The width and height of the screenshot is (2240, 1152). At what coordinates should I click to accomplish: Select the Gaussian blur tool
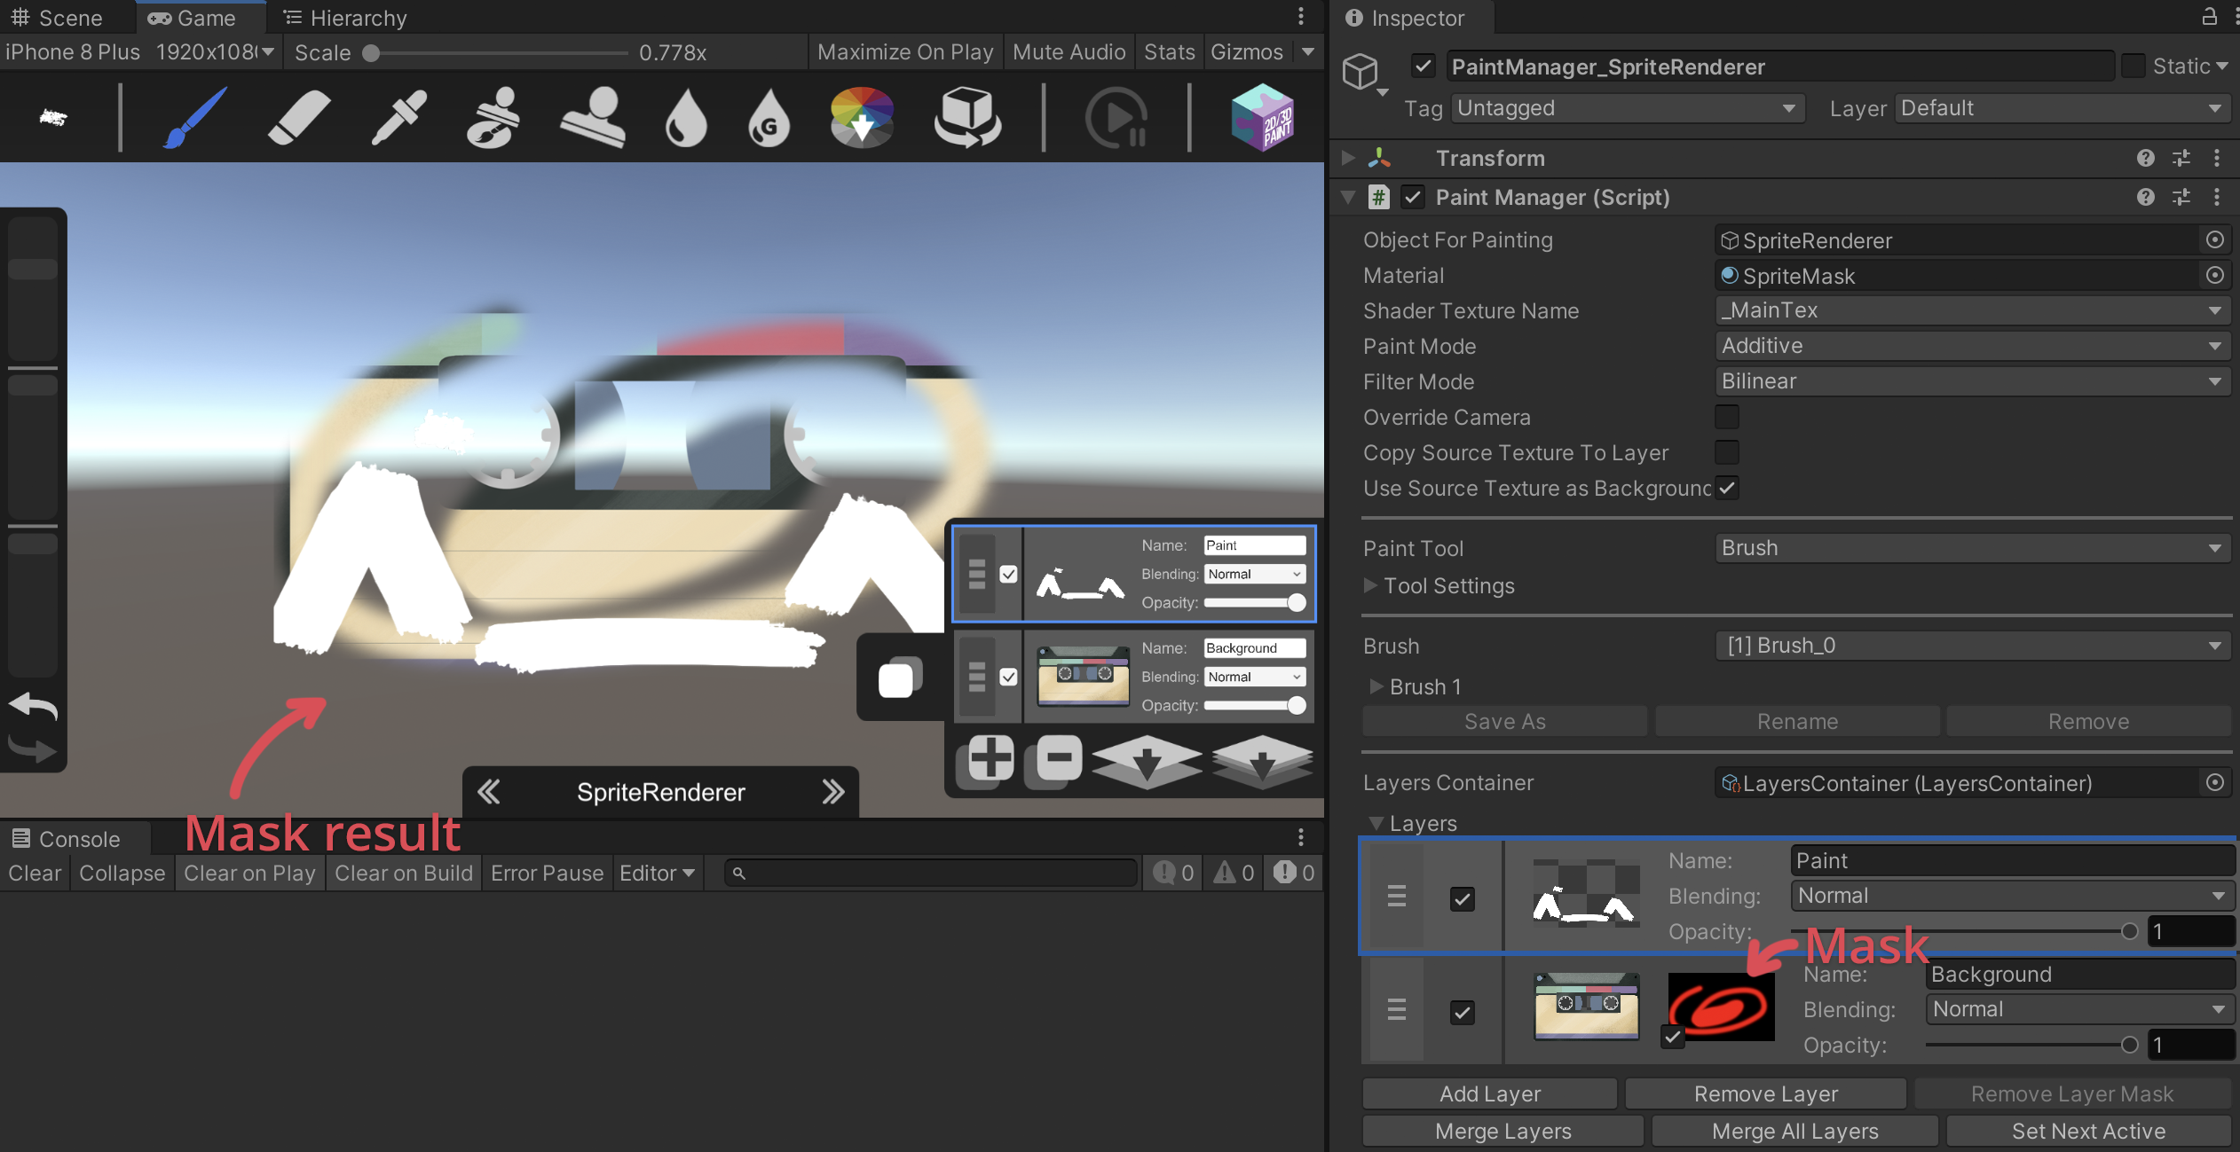click(769, 117)
